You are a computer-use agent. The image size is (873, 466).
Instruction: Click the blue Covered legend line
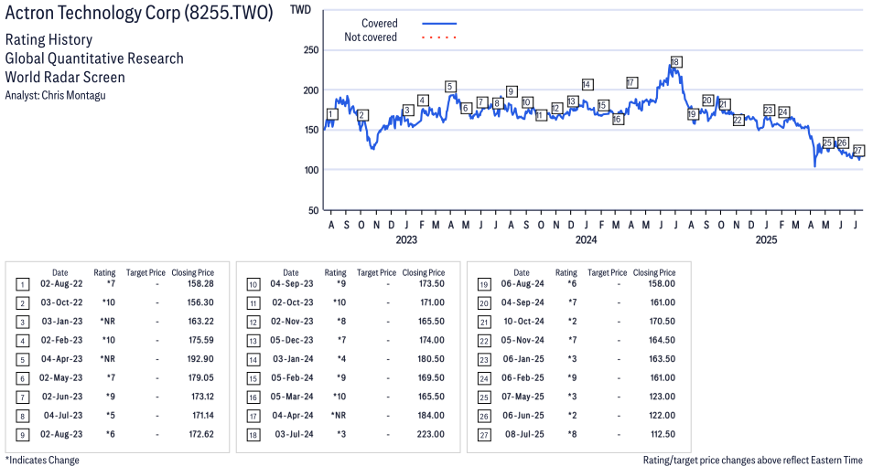pos(439,24)
